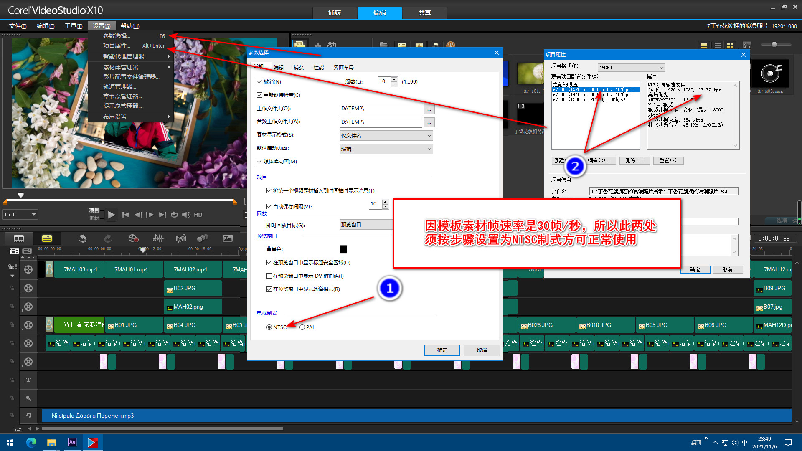The width and height of the screenshot is (802, 451).
Task: Open Sound Mixer icon
Action: (x=157, y=238)
